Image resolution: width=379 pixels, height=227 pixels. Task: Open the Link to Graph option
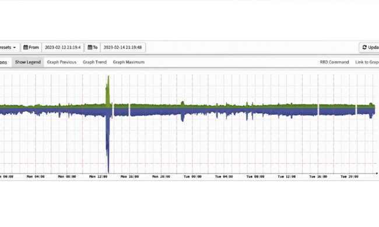(367, 62)
